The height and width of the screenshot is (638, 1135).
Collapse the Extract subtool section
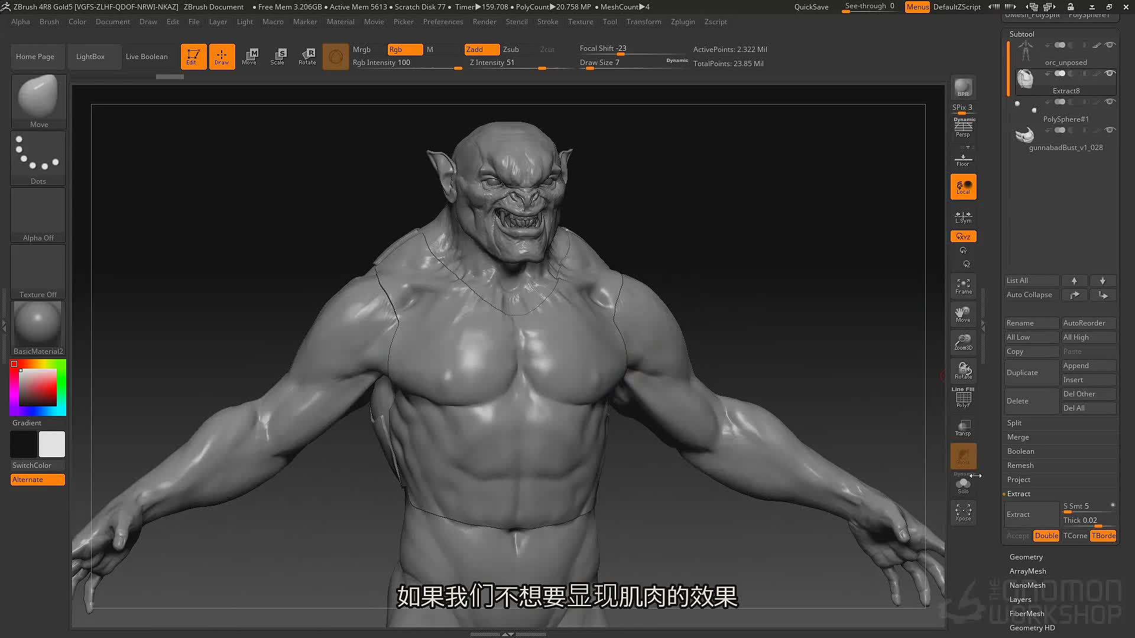click(x=1019, y=494)
